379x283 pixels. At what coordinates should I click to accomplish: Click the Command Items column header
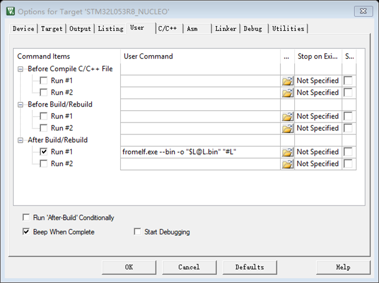[67, 56]
